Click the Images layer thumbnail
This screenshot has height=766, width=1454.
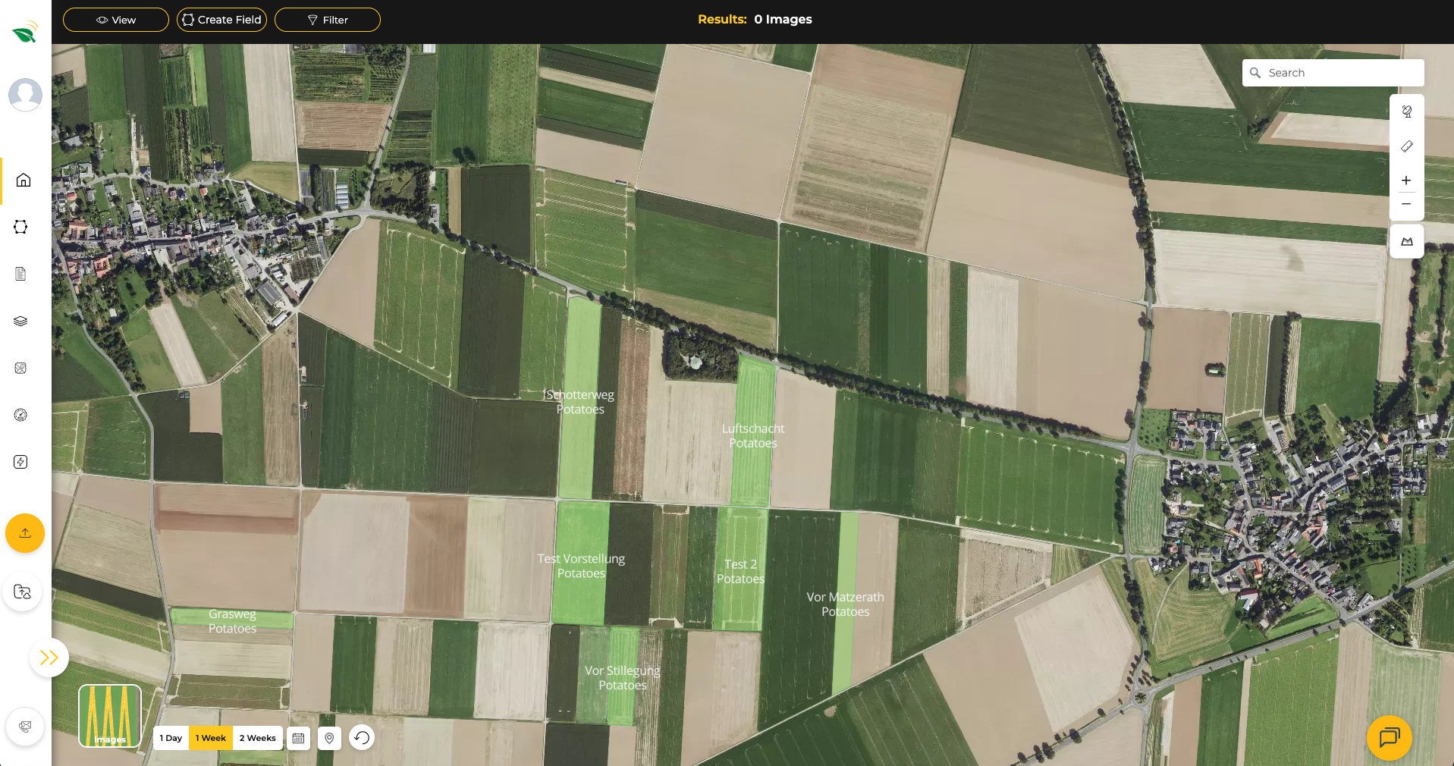click(x=110, y=716)
